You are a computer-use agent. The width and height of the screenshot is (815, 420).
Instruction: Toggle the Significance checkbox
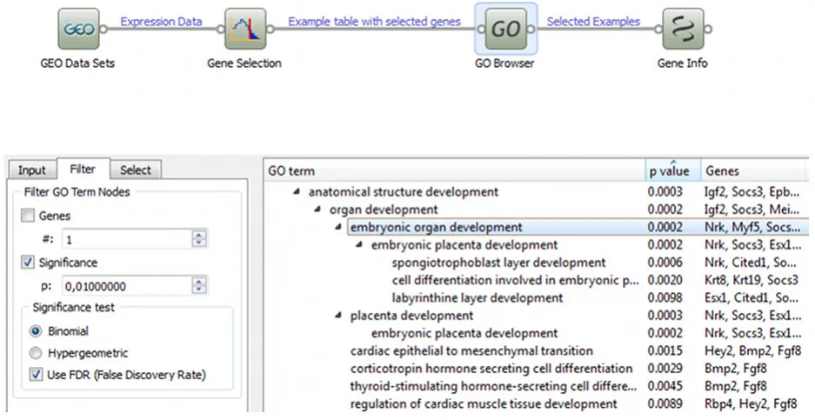coord(28,262)
